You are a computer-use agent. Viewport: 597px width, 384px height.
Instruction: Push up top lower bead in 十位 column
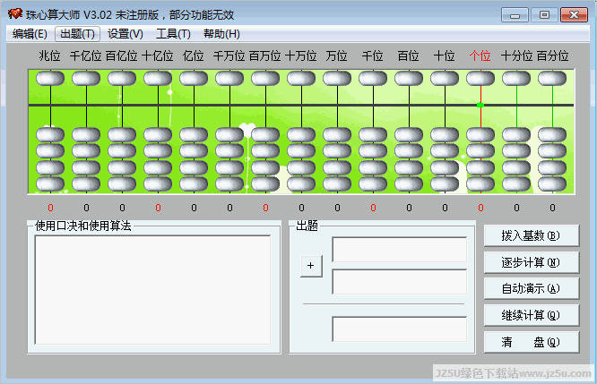(445, 134)
